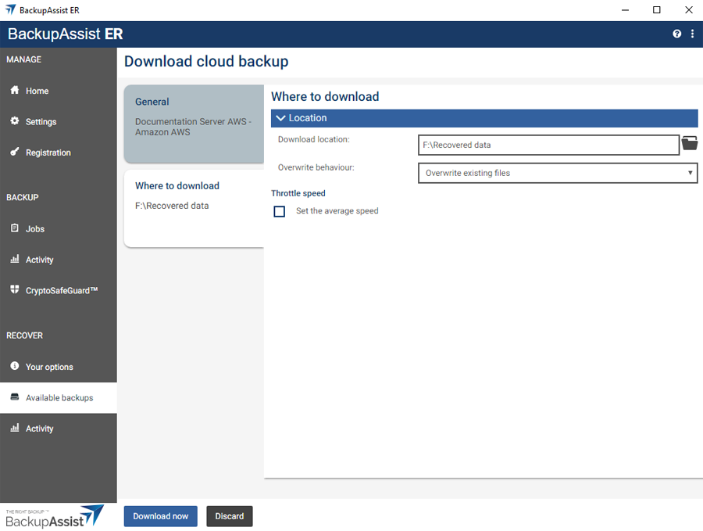Image resolution: width=703 pixels, height=531 pixels.
Task: Click the BackupAssist logo at bottom left
Action: pos(55,517)
